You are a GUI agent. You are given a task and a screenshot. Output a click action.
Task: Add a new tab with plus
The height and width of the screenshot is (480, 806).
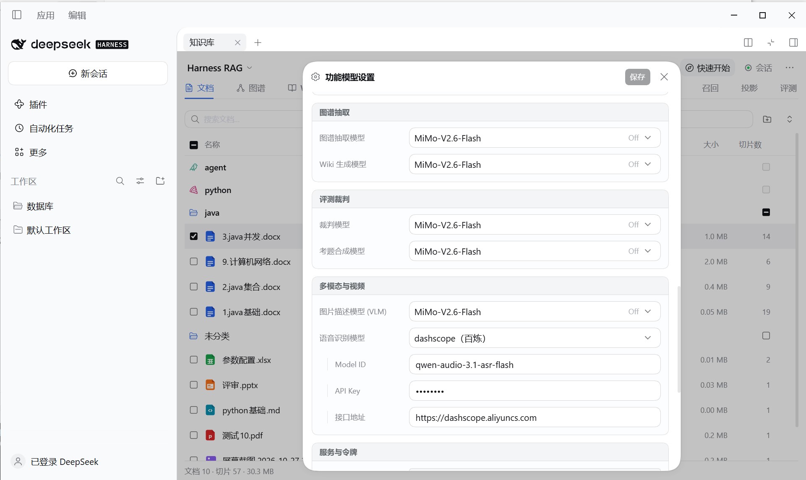click(258, 42)
